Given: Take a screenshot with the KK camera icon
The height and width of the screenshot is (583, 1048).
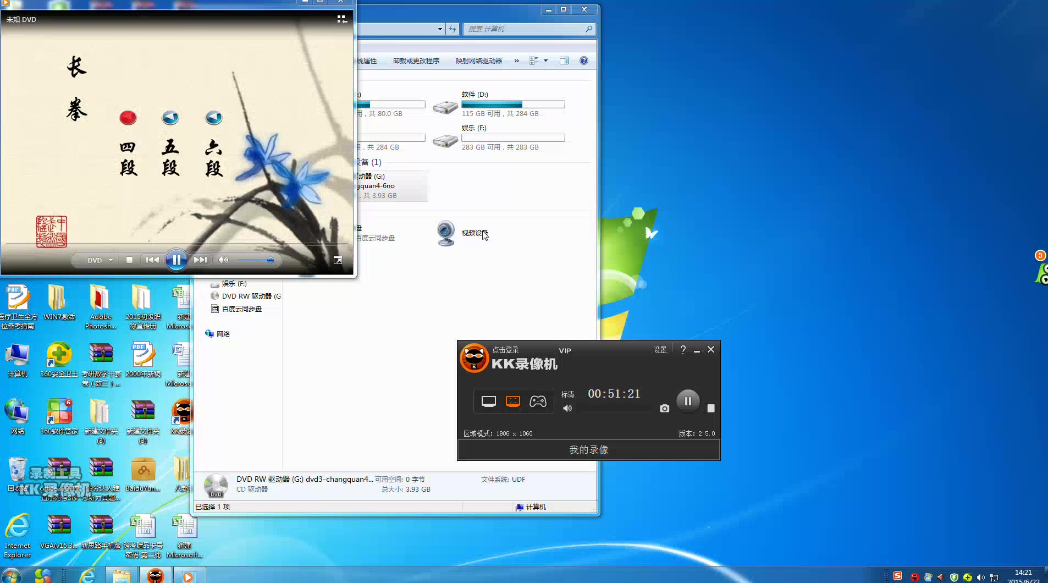Looking at the screenshot, I should coord(665,408).
